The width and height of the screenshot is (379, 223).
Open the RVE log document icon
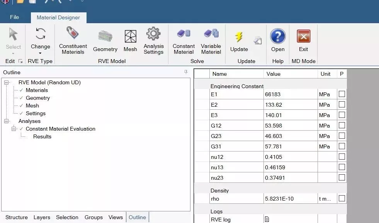267,220
